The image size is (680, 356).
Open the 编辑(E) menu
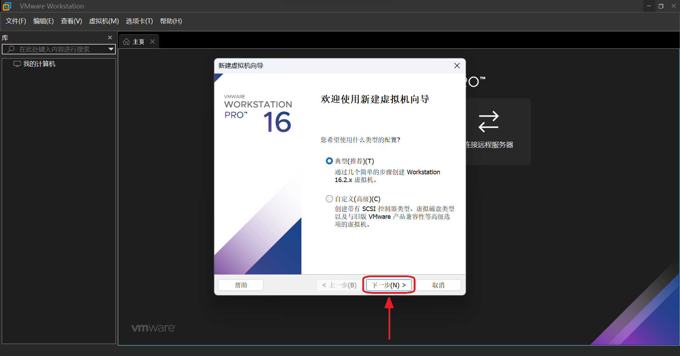43,21
